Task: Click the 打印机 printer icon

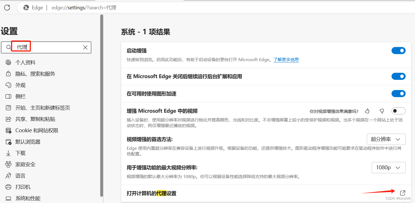Action: [8, 187]
